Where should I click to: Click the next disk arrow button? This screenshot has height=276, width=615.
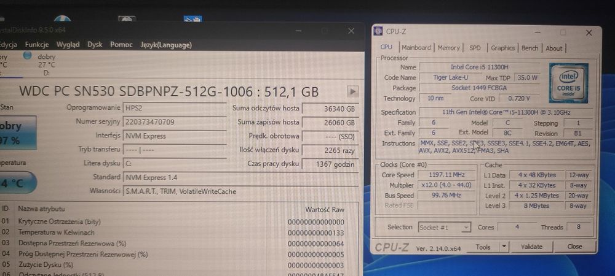(x=352, y=91)
